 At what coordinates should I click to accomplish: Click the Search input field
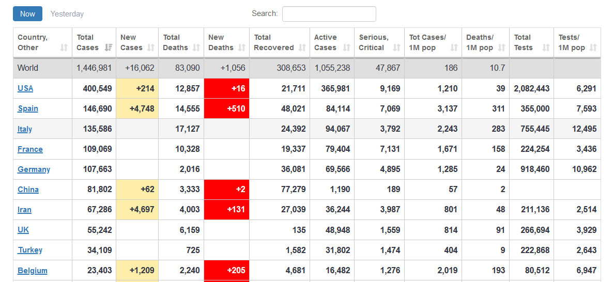tap(329, 14)
